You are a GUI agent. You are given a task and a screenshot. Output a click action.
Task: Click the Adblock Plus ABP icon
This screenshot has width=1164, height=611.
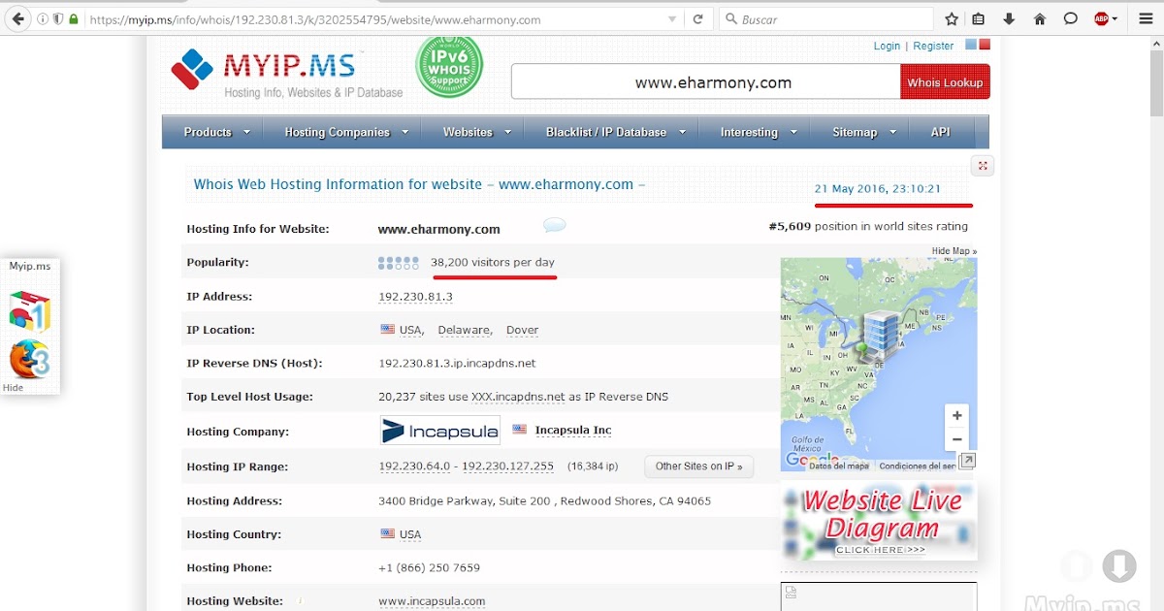[1101, 18]
